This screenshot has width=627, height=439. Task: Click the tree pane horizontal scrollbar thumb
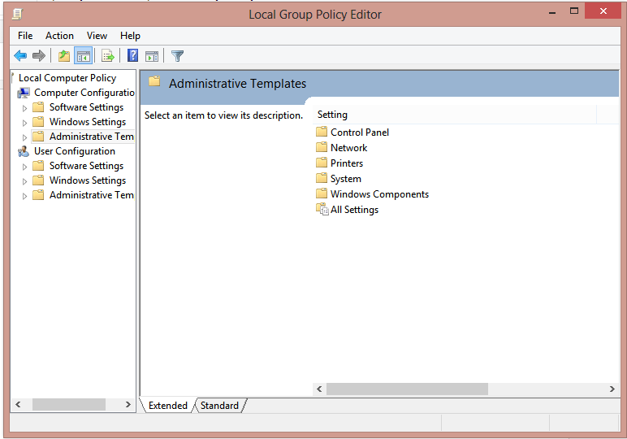click(x=69, y=405)
